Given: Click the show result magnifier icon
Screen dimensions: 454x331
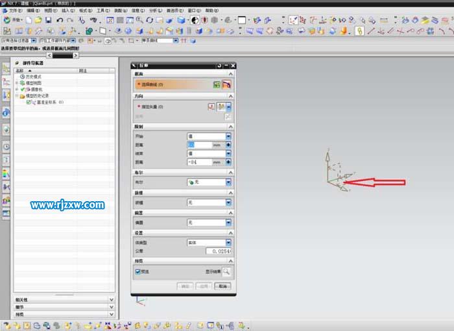Looking at the screenshot, I should (x=226, y=272).
